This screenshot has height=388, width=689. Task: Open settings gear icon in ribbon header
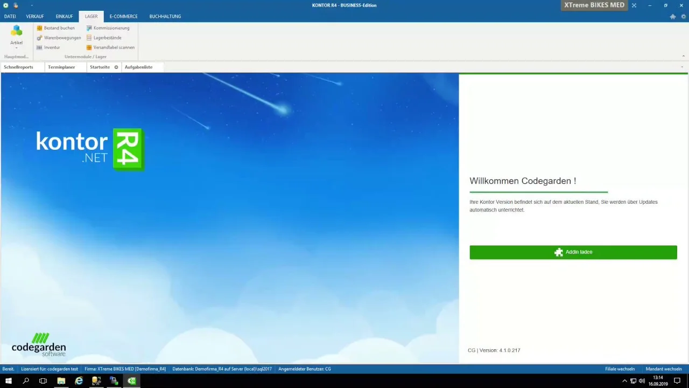point(684,17)
